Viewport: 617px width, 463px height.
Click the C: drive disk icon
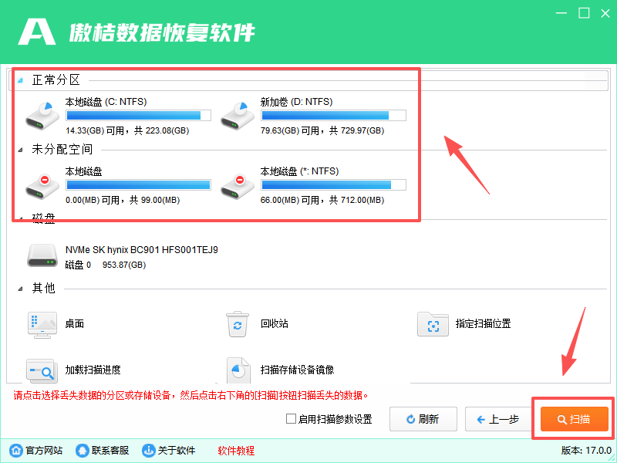(x=42, y=114)
